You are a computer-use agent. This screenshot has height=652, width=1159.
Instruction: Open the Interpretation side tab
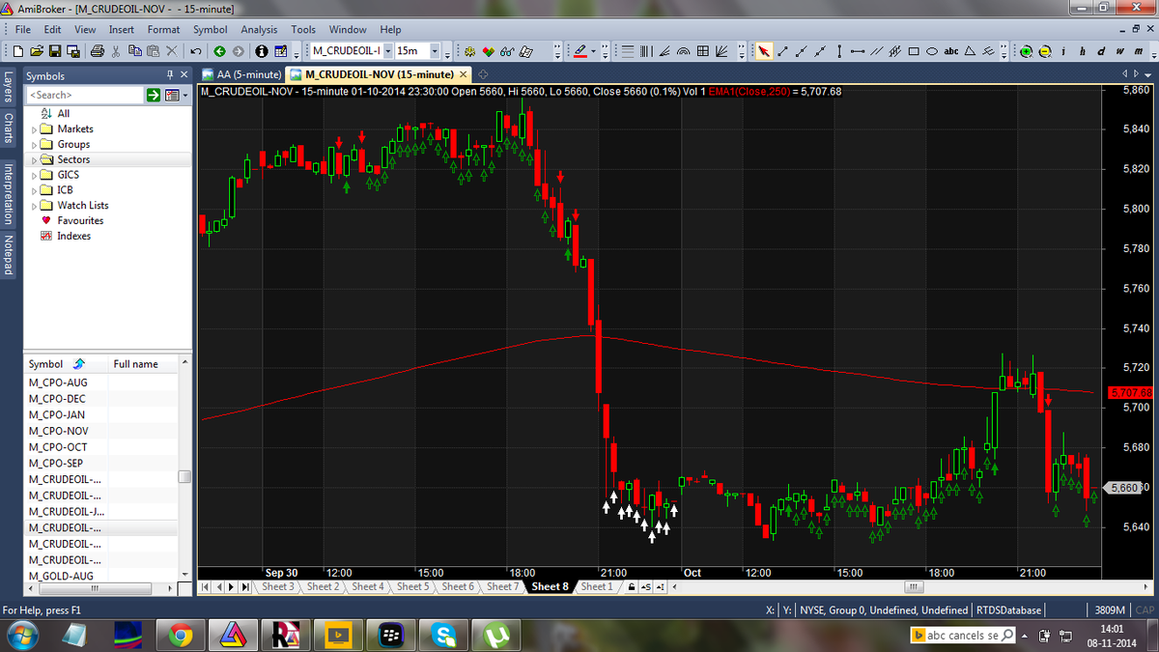click(8, 194)
